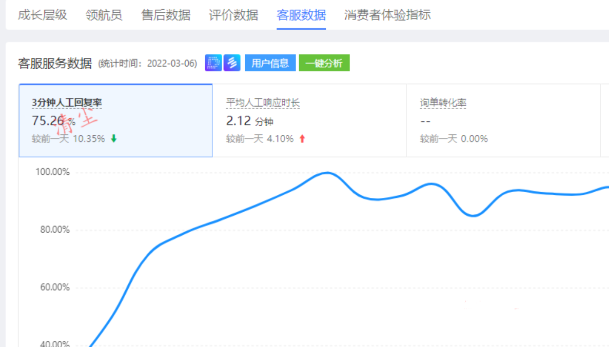The image size is (609, 347).
Task: Open the 领航员 tab
Action: [104, 15]
